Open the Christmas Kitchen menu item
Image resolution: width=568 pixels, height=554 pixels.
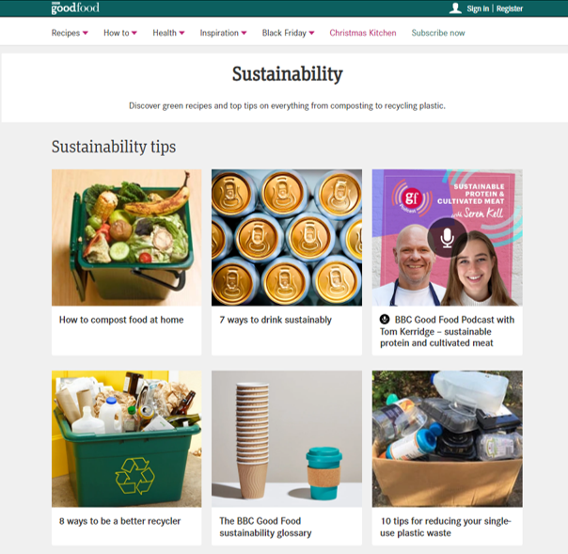[363, 33]
